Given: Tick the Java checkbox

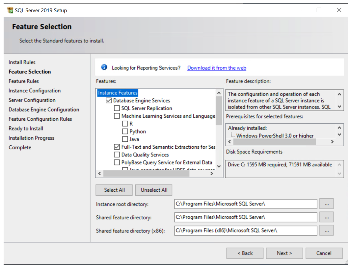Looking at the screenshot, I should coord(125,139).
